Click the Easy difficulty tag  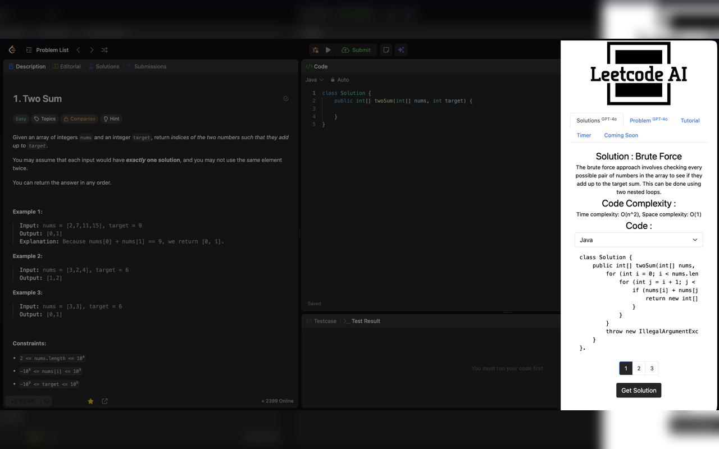[x=21, y=119]
